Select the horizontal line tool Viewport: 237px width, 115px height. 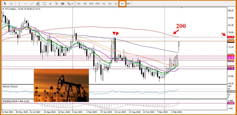[25, 4]
